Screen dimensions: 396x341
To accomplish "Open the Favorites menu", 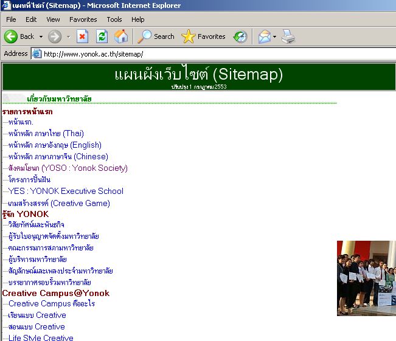I will point(83,19).
